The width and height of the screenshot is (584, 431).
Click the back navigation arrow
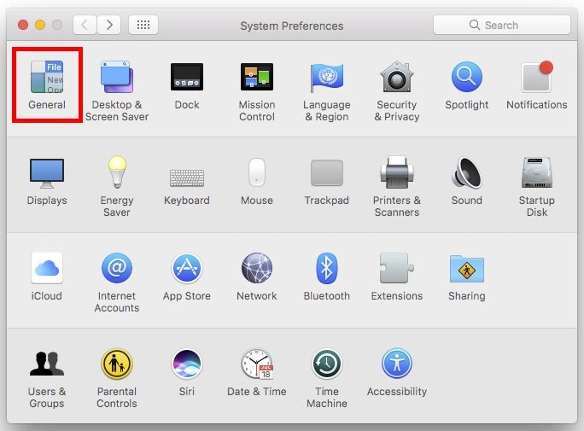(85, 25)
